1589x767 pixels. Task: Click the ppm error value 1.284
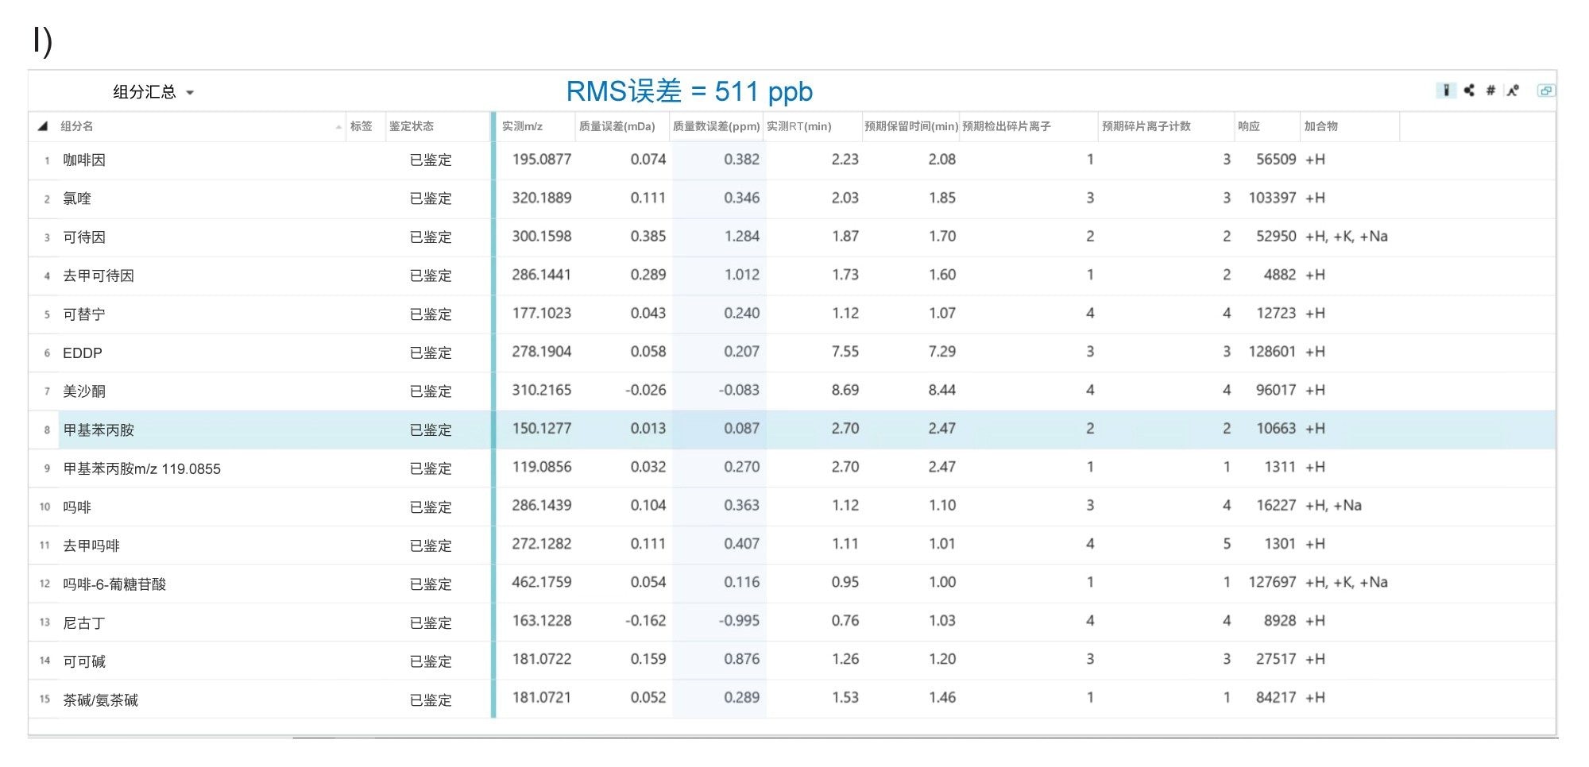[x=741, y=237]
